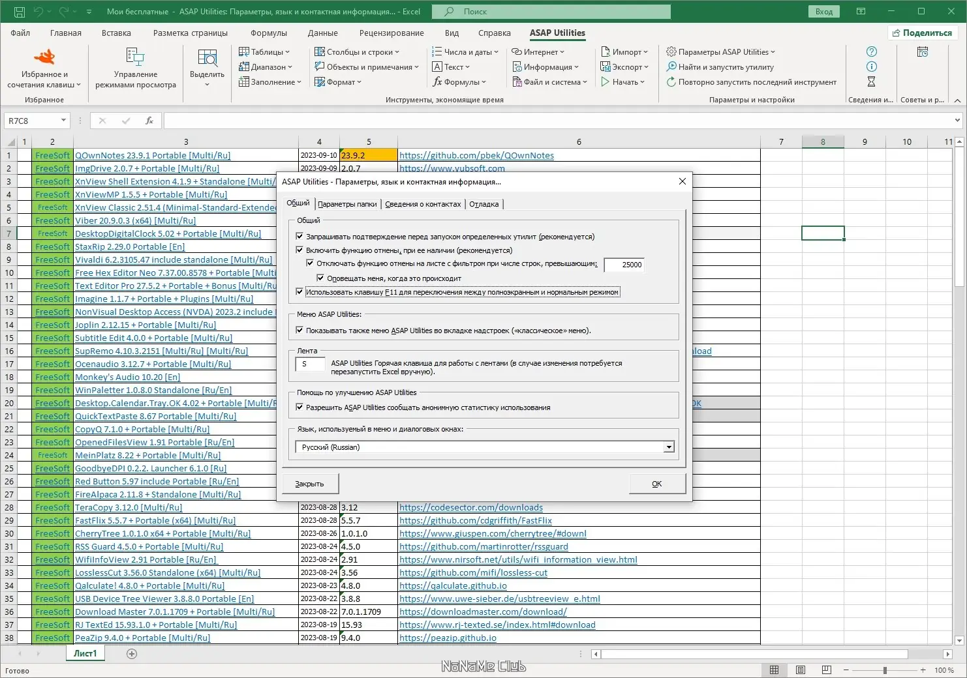Collapse the ribbon with chevron
The image size is (967, 678).
click(957, 100)
